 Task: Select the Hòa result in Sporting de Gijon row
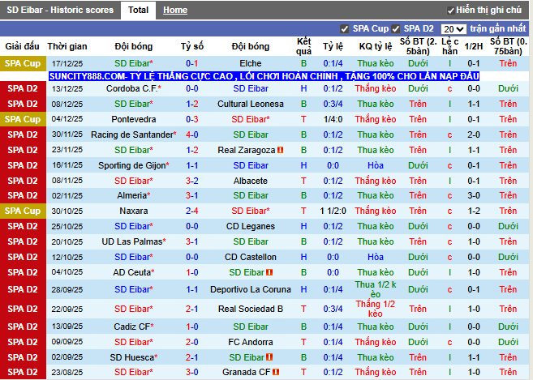coord(376,165)
